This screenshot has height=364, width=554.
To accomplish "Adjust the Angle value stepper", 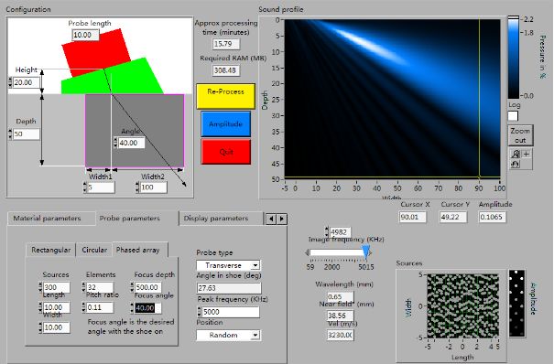I will 115,143.
